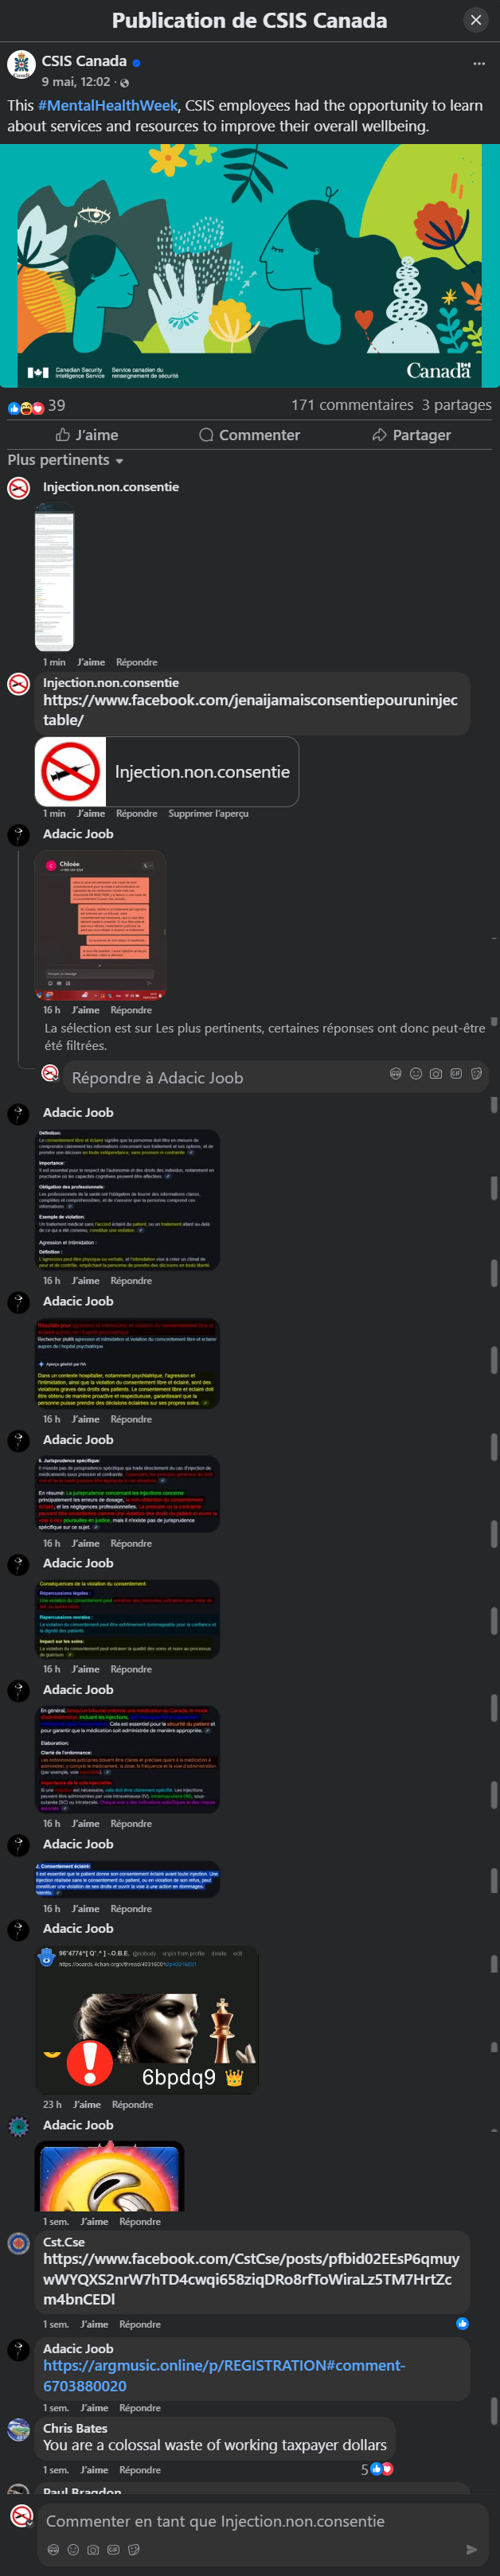Open the argmusic.online REGISTRATION link

pos(224,2375)
